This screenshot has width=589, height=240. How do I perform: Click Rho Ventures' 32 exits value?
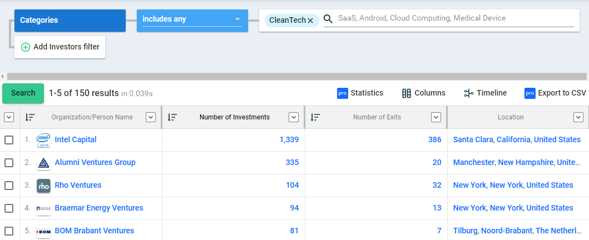click(437, 185)
